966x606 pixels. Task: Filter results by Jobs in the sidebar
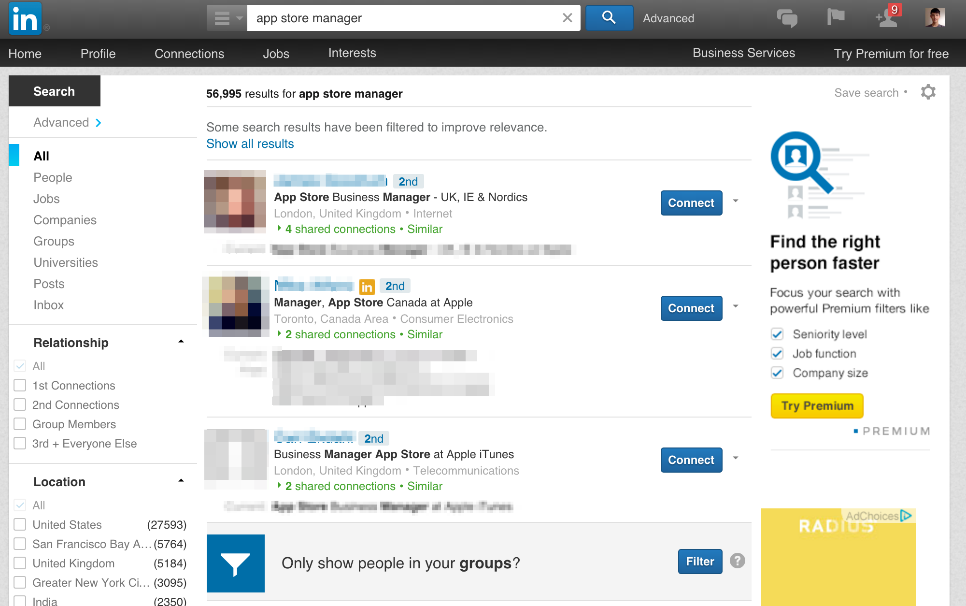point(46,199)
